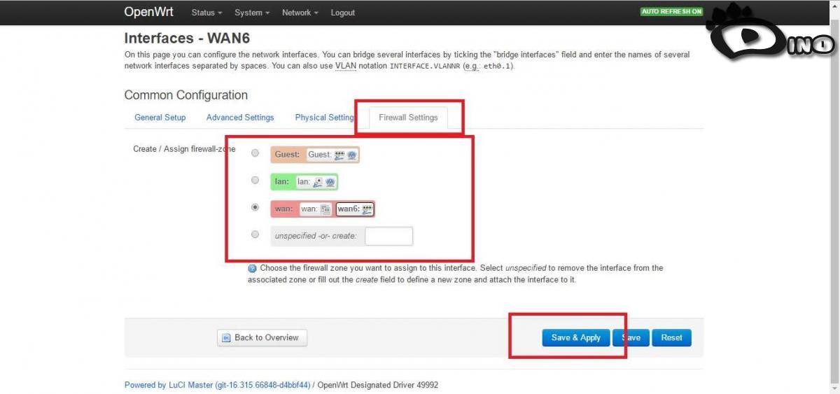The image size is (840, 394).
Task: Click the VLAN abbreviation in description
Action: coord(345,66)
